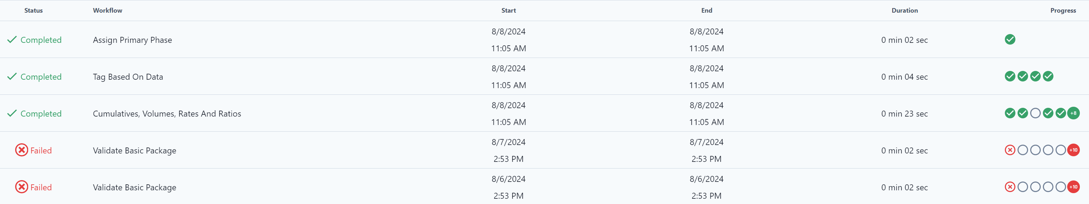Select the Tag Based On Data workflow
Screen dimensions: 1089x204
(x=128, y=77)
